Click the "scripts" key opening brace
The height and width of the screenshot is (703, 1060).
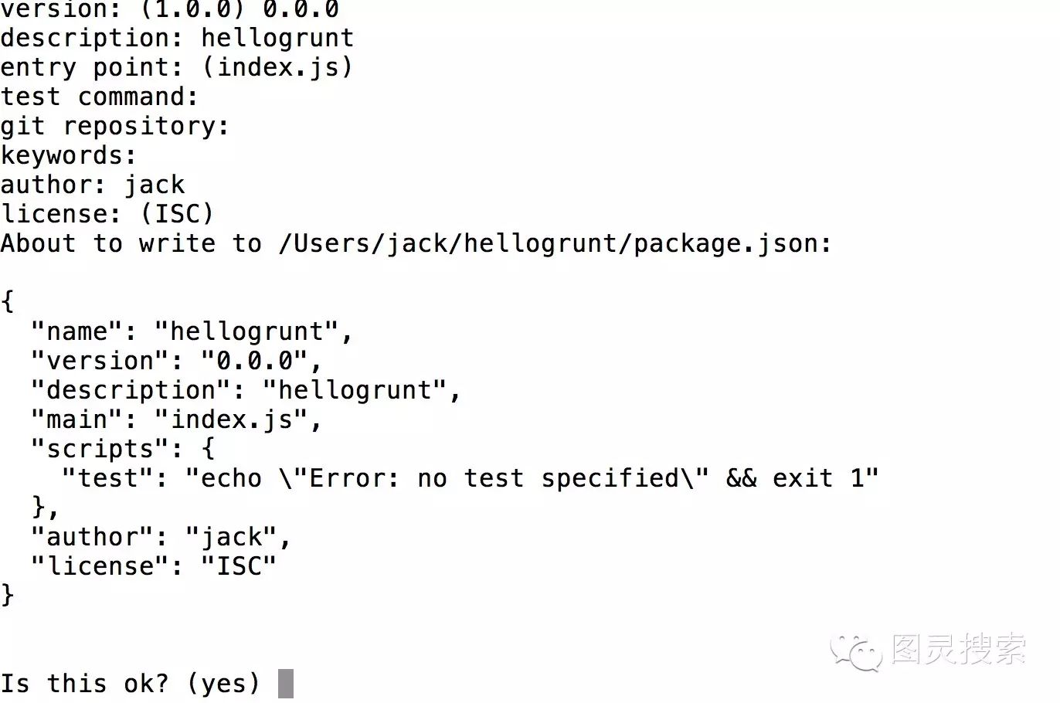(x=207, y=449)
